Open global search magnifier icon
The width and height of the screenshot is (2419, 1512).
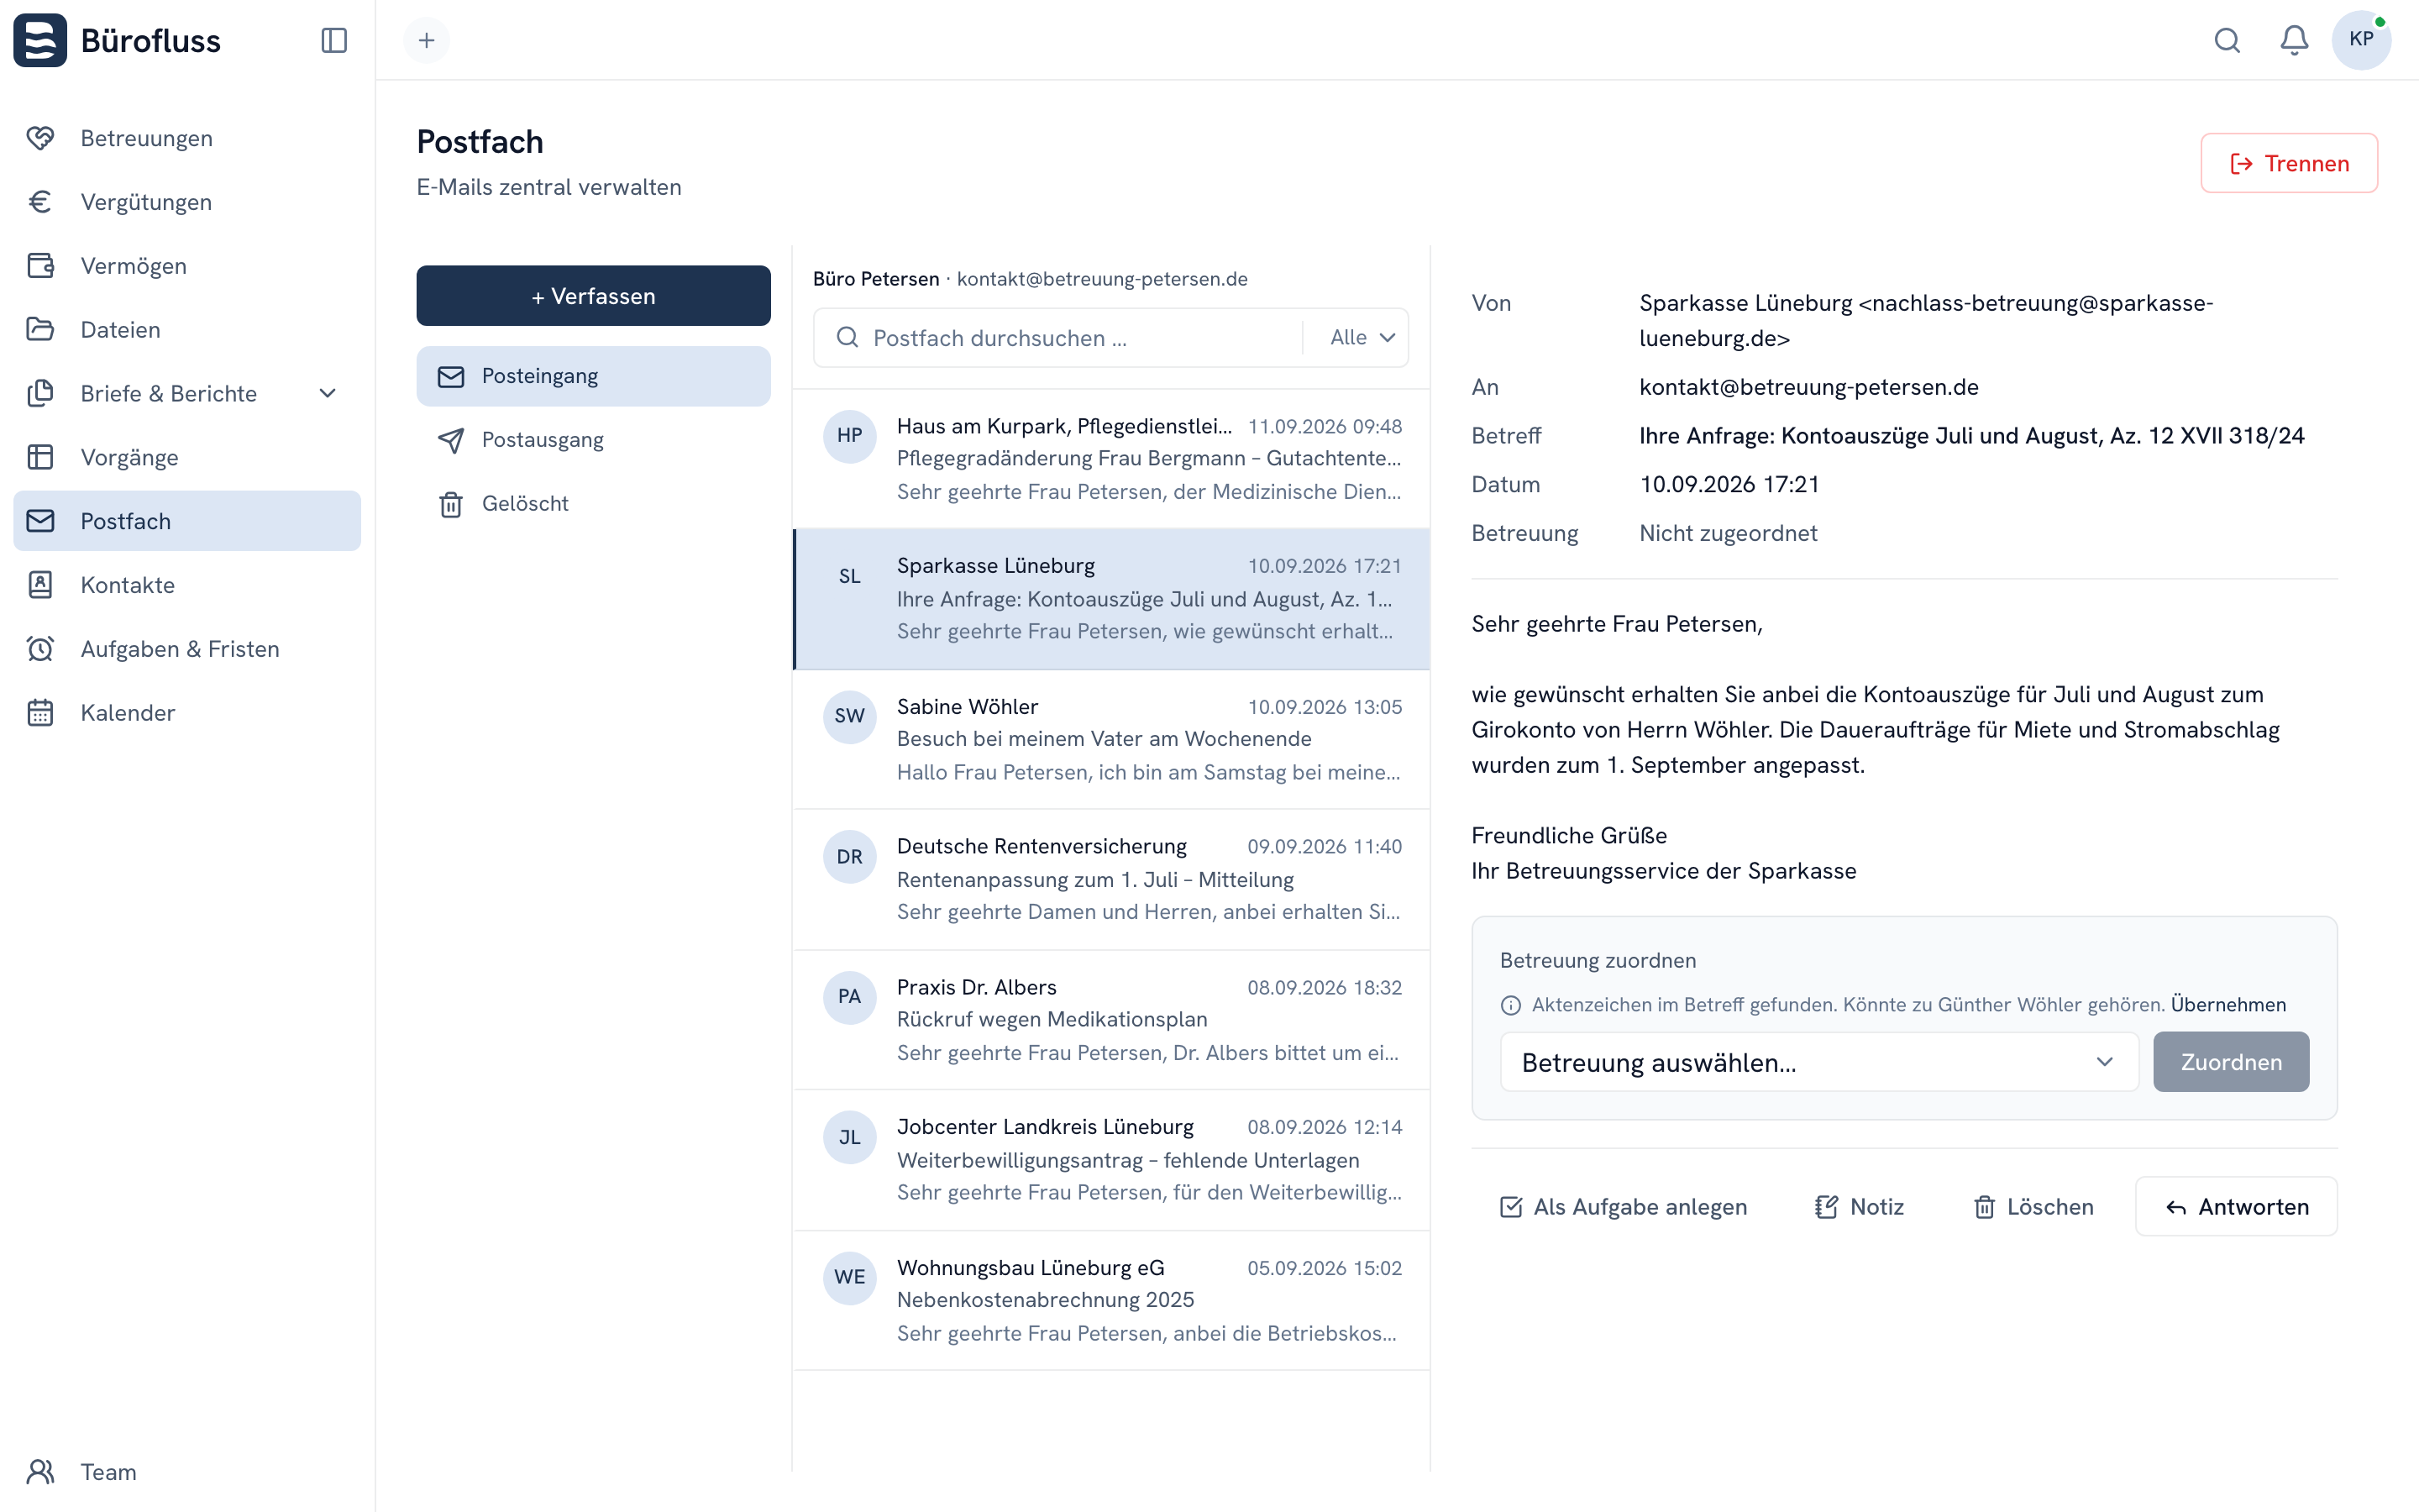pos(2227,40)
